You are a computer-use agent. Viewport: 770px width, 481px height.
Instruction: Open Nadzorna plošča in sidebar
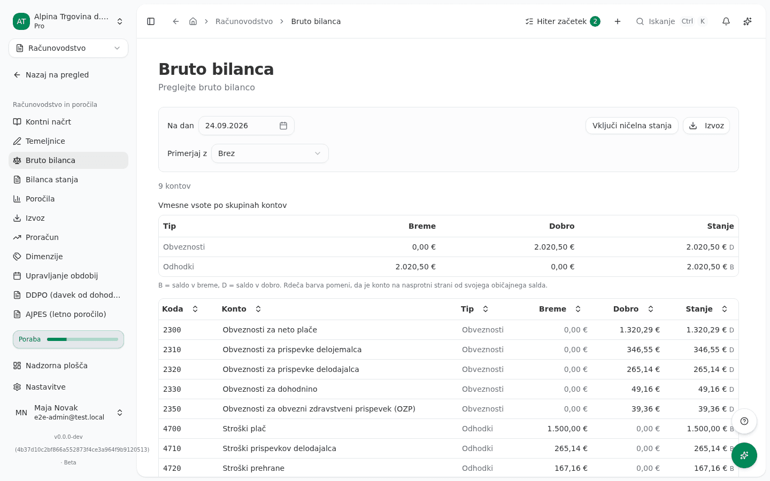(x=68, y=366)
